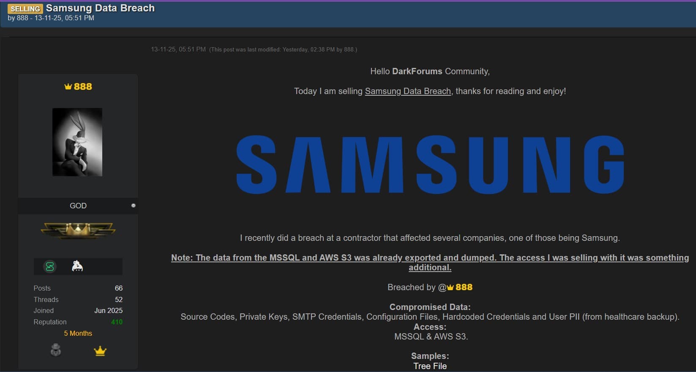
Task: Open the Tree File sample link
Action: click(x=430, y=366)
